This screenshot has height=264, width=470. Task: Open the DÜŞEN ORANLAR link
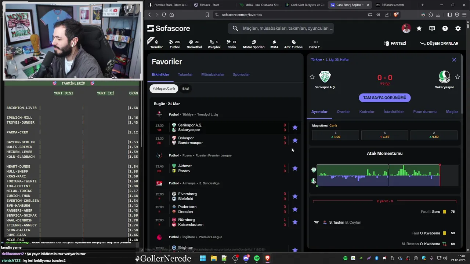pyautogui.click(x=439, y=43)
